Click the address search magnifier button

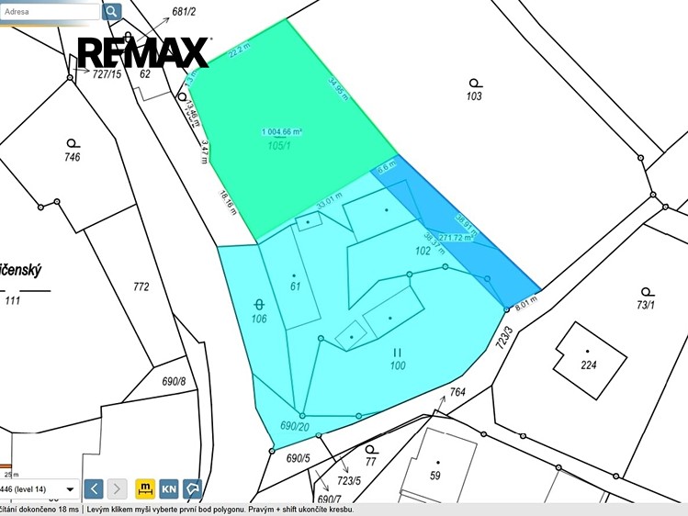pyautogui.click(x=111, y=11)
